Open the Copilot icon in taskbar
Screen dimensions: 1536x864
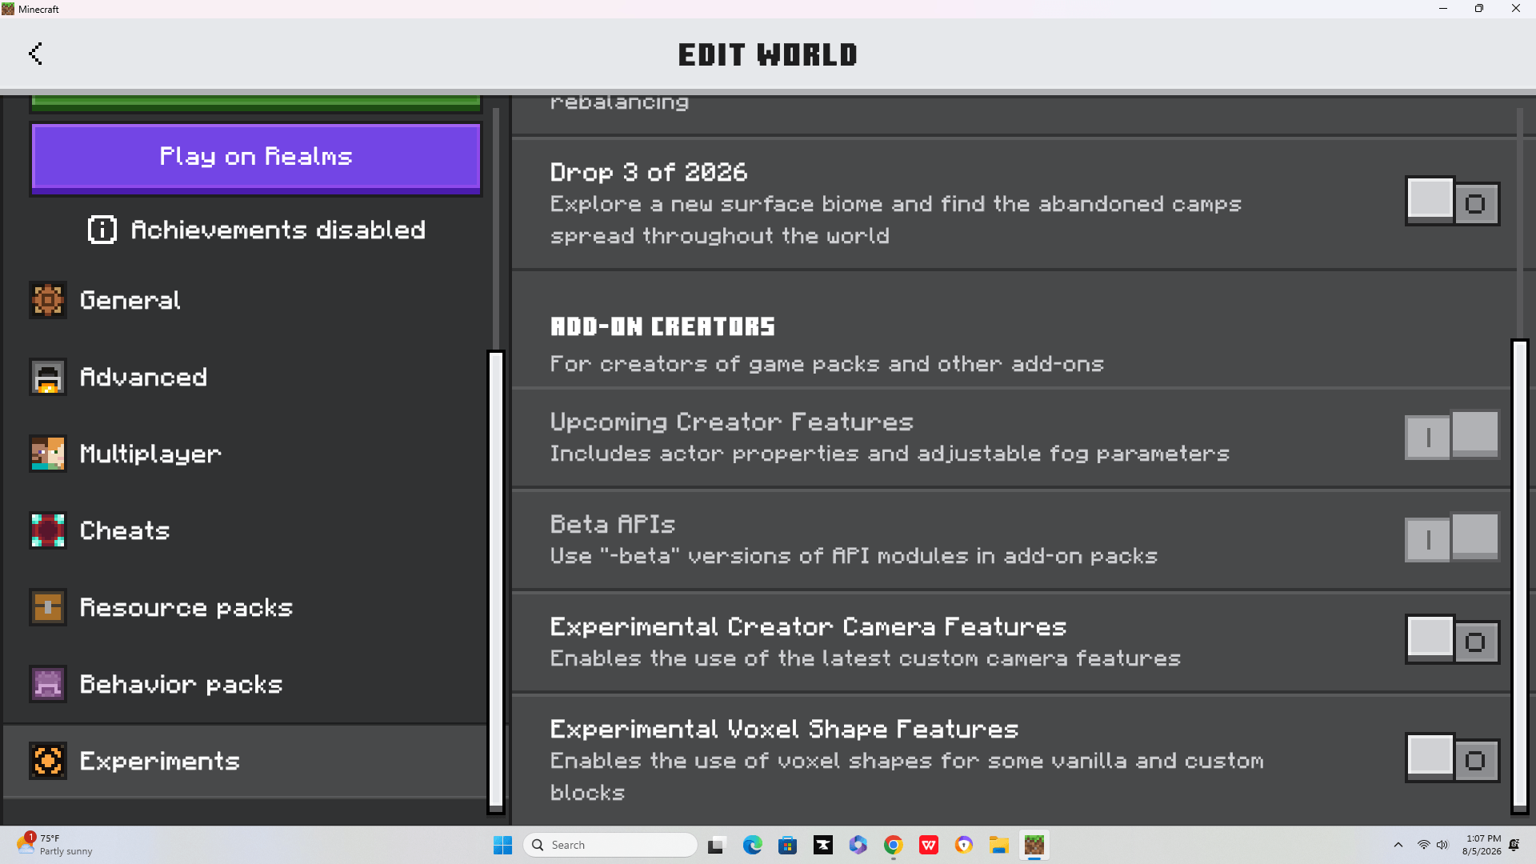pos(858,845)
